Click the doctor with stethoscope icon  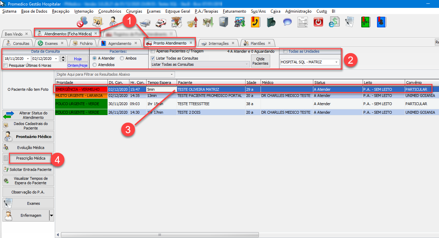[x=113, y=22]
